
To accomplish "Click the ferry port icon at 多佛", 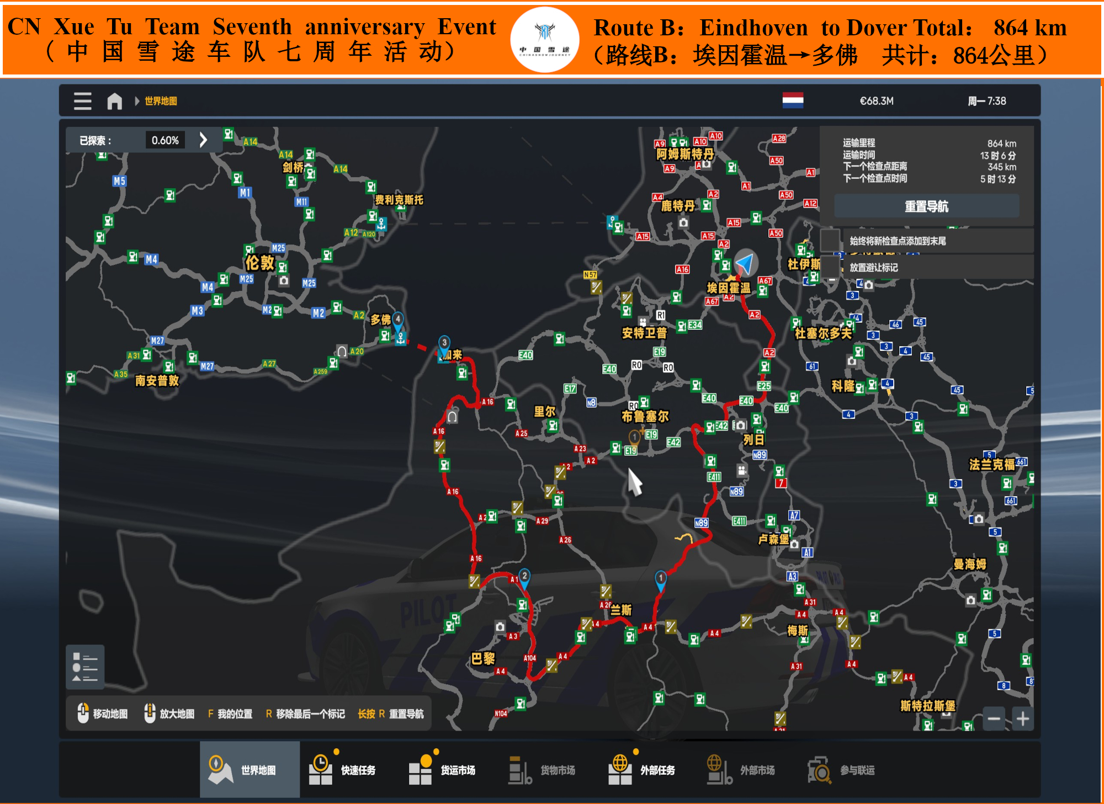I will coord(401,339).
